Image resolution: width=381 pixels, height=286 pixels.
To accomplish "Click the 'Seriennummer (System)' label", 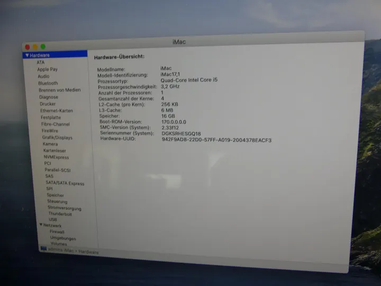I will point(127,133).
